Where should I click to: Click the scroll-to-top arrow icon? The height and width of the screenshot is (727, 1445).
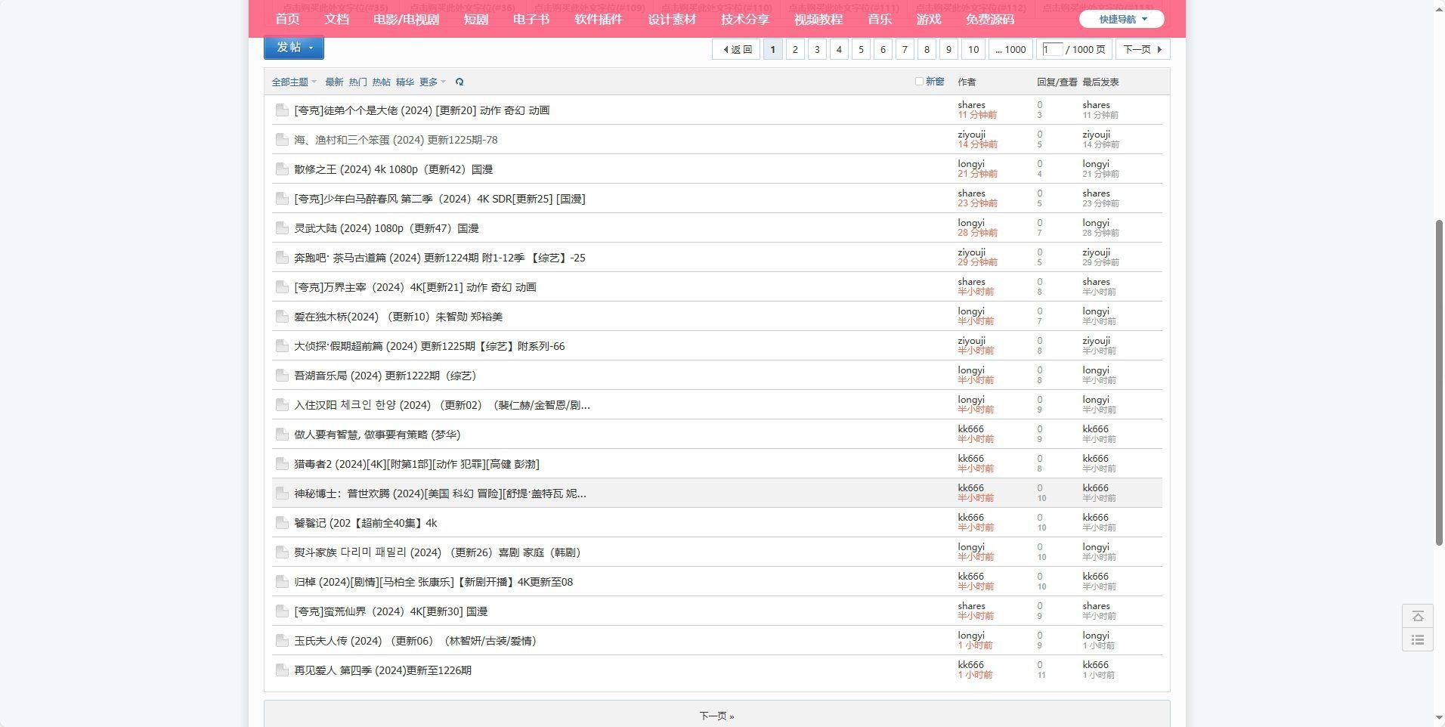point(1418,617)
